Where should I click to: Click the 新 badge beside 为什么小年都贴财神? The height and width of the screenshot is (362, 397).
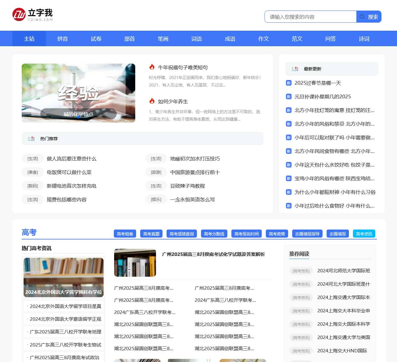tap(289, 192)
